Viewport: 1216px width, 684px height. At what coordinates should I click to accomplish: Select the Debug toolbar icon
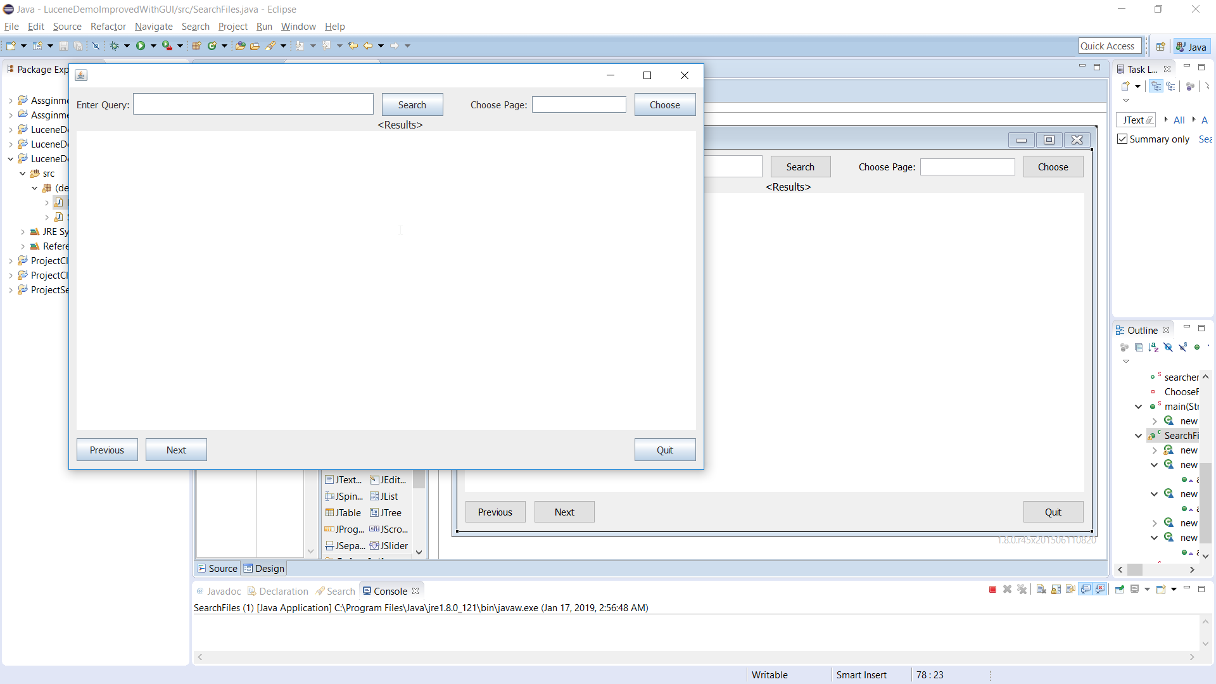tap(115, 45)
